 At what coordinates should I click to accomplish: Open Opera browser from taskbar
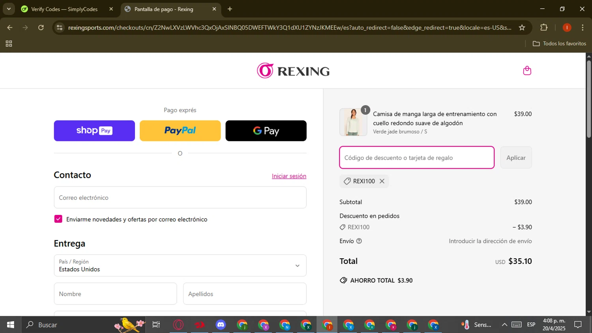coord(178,325)
